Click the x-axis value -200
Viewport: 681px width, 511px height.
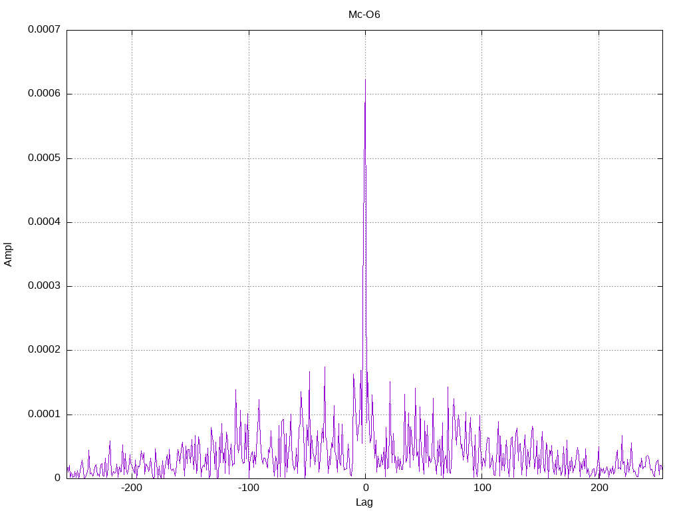coord(131,488)
